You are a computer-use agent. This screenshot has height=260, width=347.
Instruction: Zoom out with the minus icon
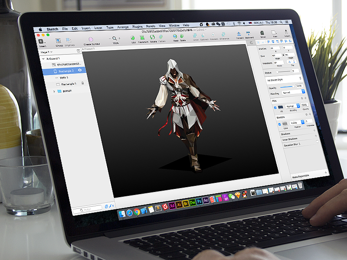point(110,39)
